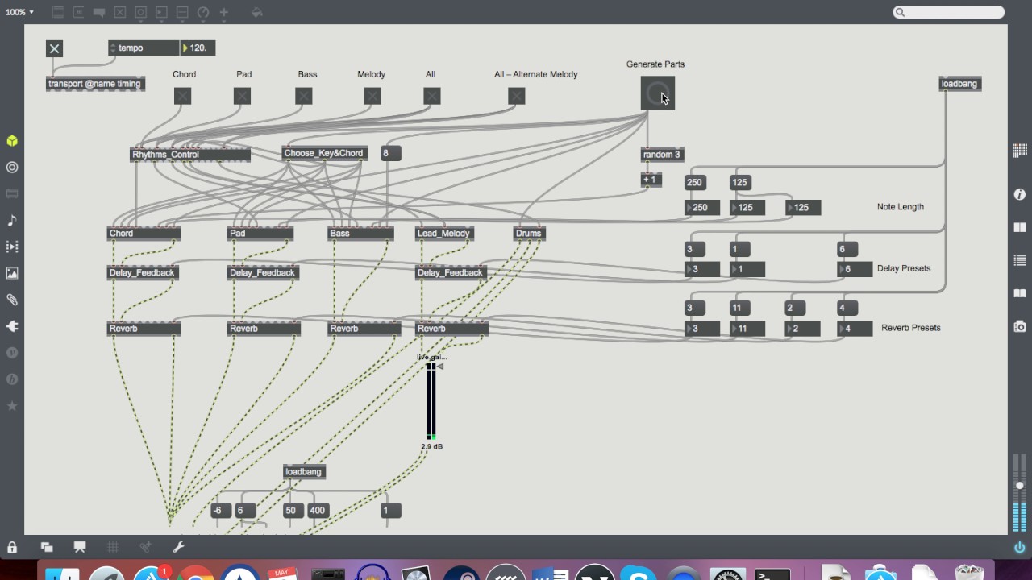
Task: Add a new object box from toolbar
Action: pos(57,12)
